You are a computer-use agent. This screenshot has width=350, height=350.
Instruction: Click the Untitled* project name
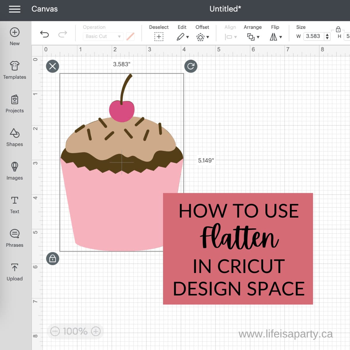pos(225,9)
